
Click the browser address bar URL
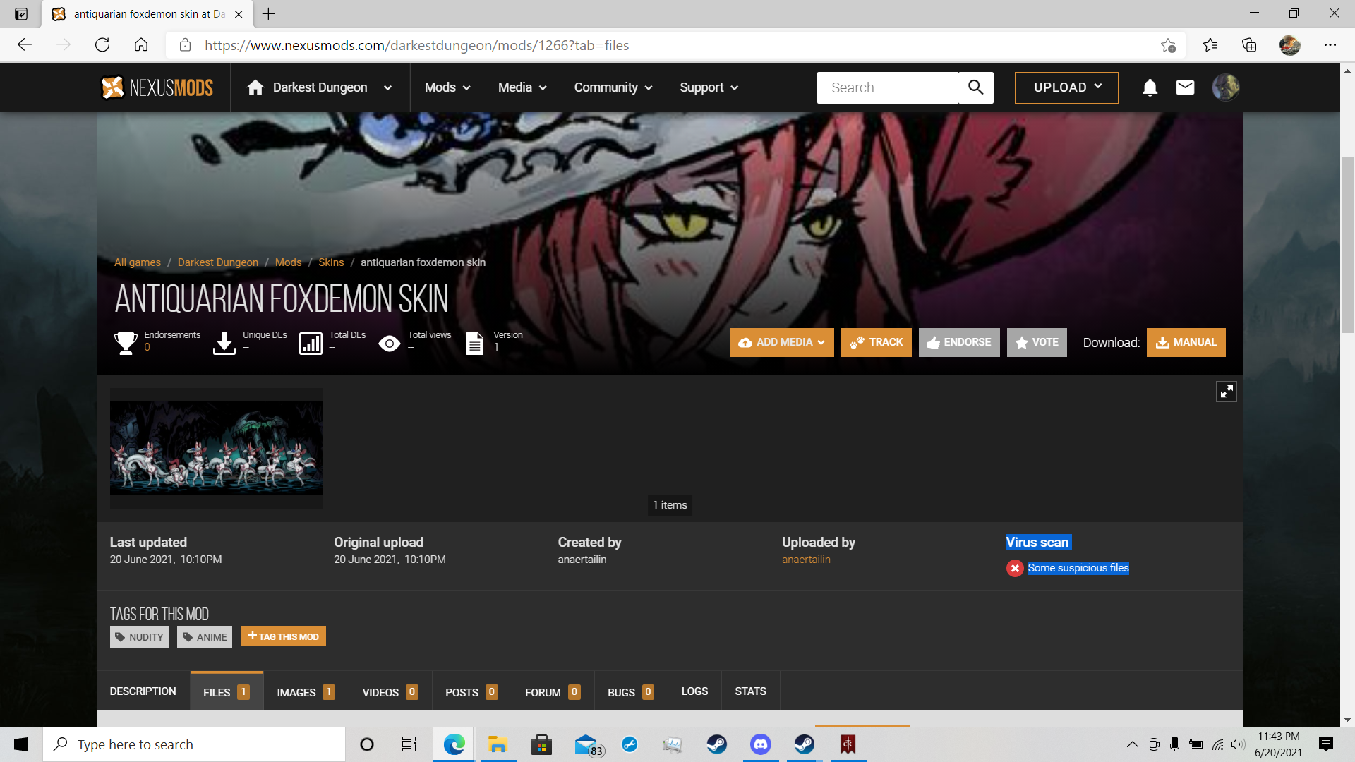coord(416,45)
